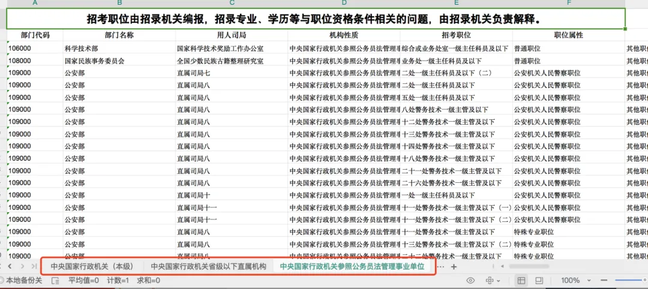Click the 招考职位 header cell
Screen dimensions: 648x289
(x=456, y=35)
